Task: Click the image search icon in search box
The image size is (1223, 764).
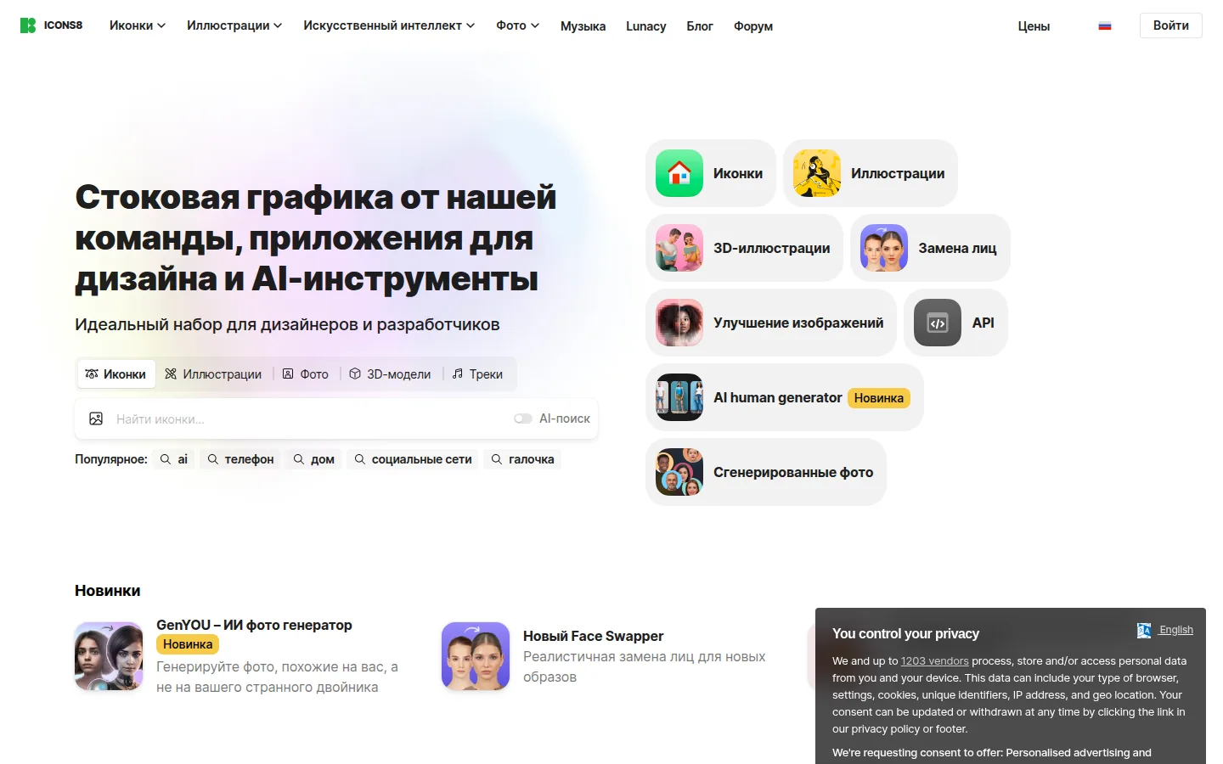Action: [x=96, y=419]
